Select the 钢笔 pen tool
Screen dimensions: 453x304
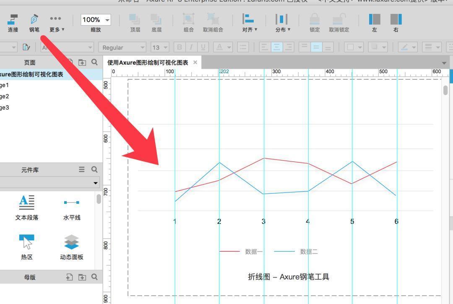pyautogui.click(x=34, y=23)
